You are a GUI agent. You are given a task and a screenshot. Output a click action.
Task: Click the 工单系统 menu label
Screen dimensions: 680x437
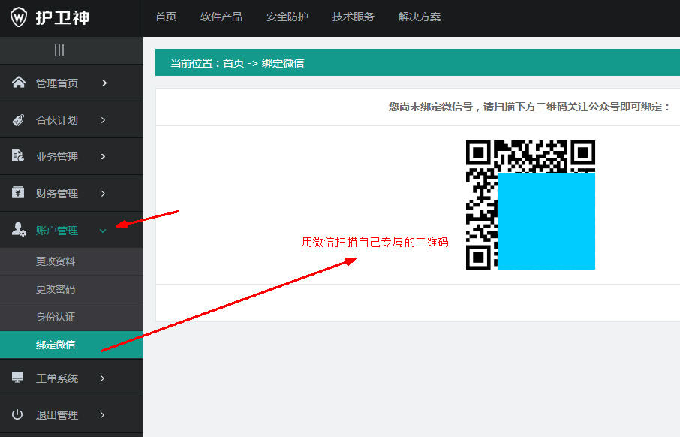coord(57,378)
